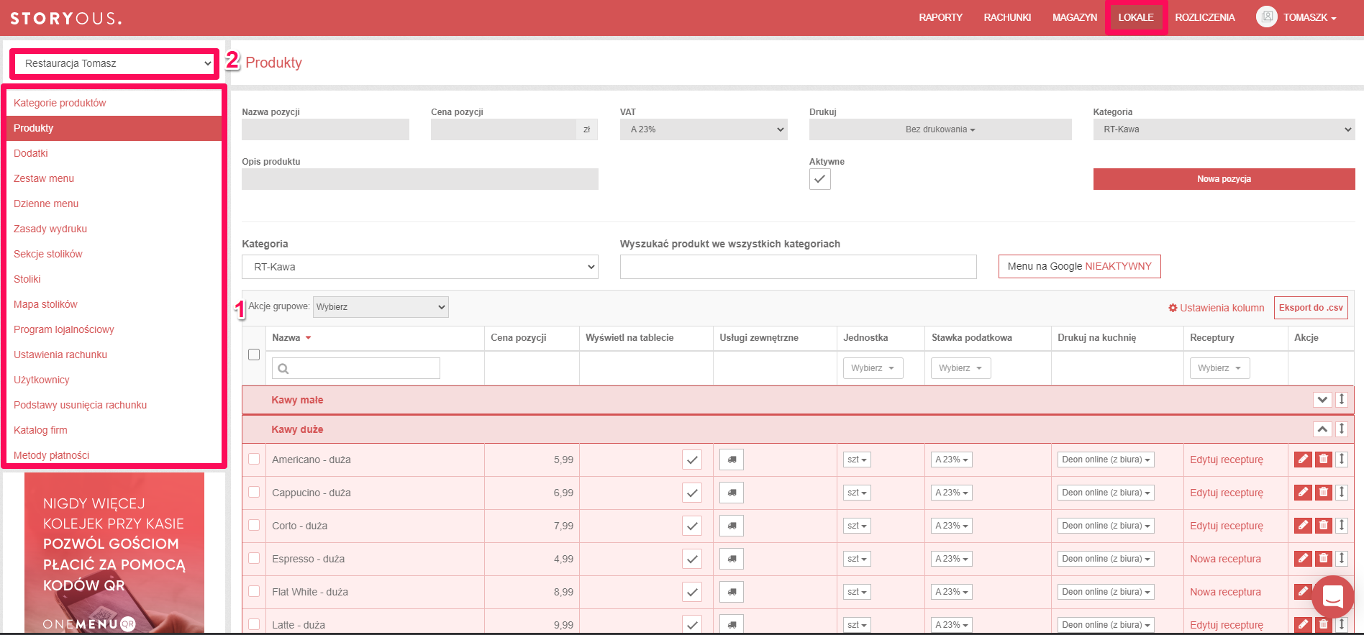This screenshot has width=1364, height=635.
Task: Select the Corto - duża row checkbox
Action: tap(254, 525)
